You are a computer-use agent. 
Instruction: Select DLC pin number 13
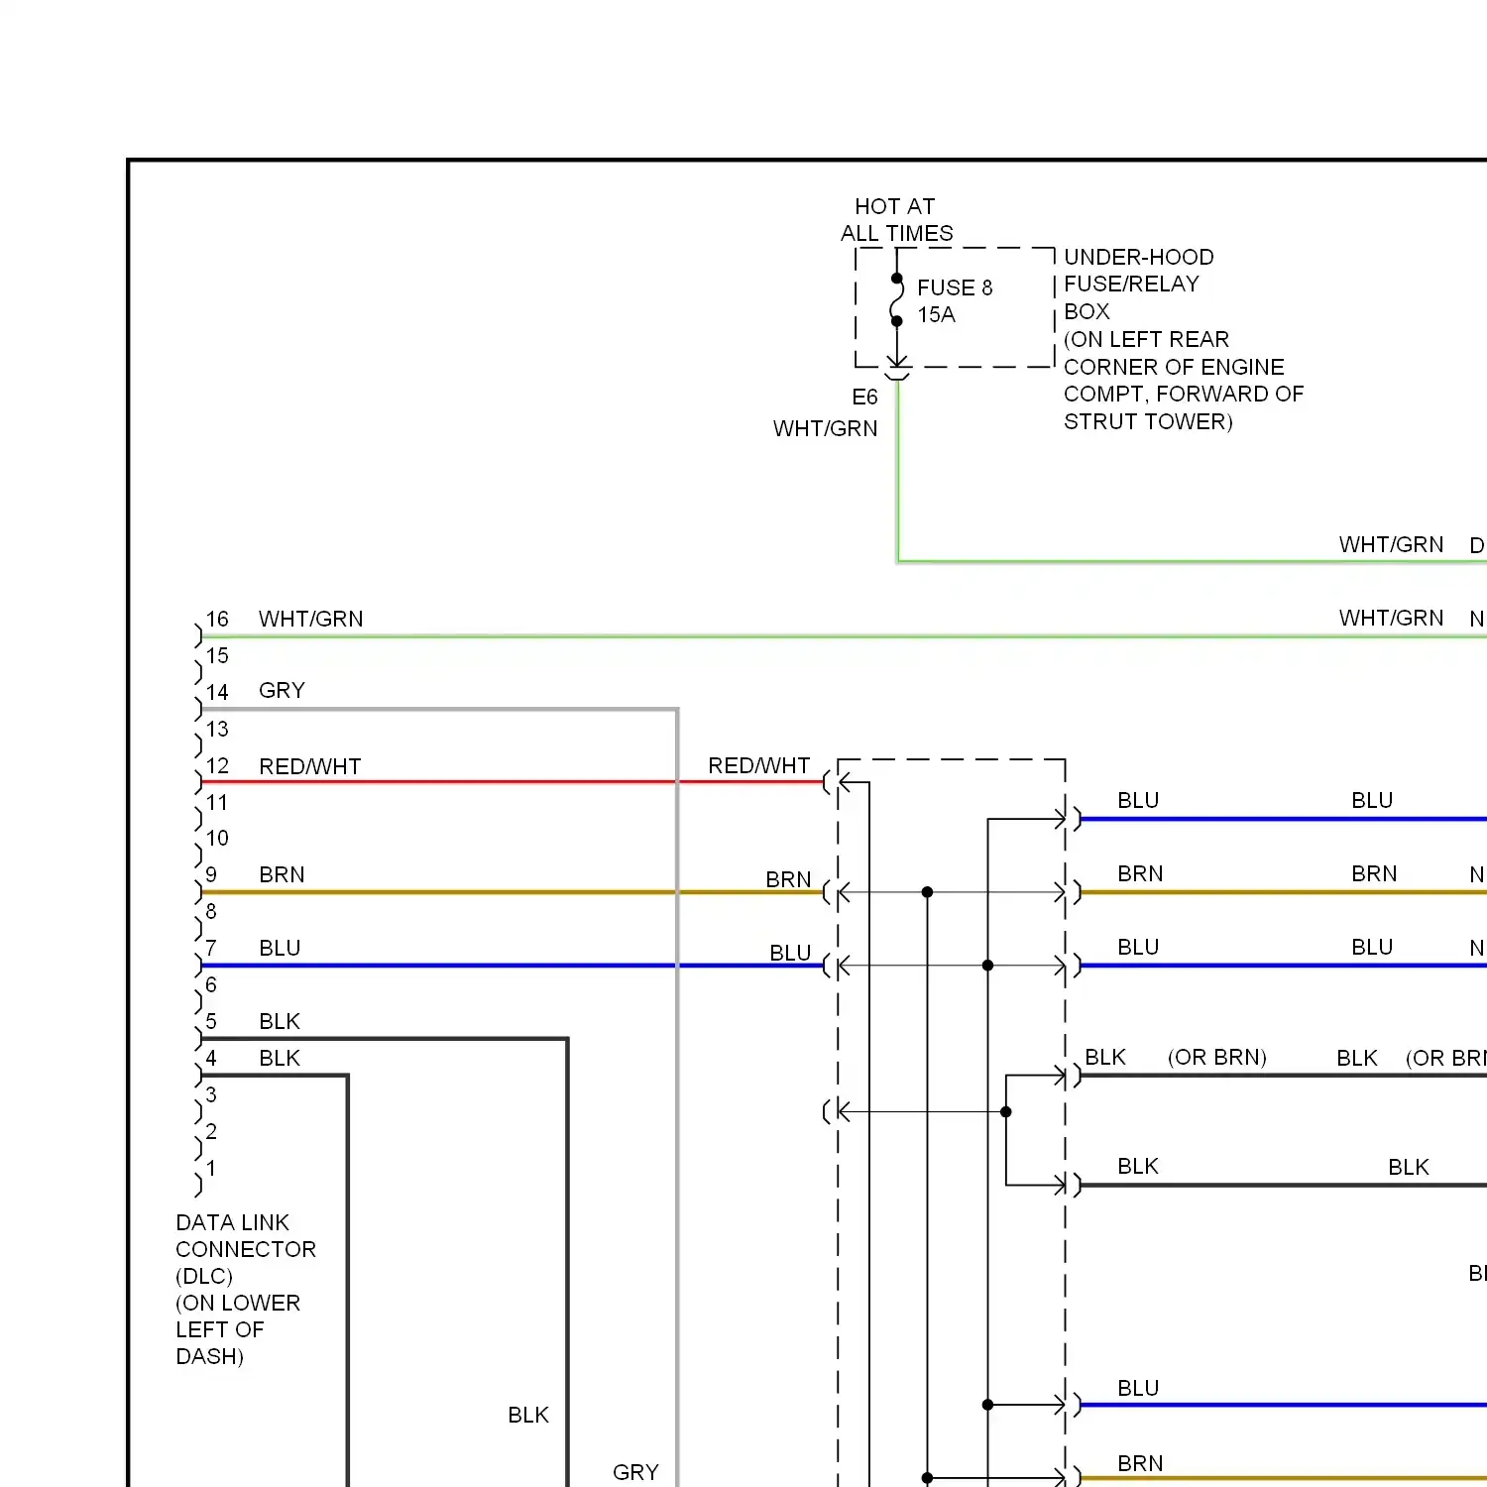217,730
